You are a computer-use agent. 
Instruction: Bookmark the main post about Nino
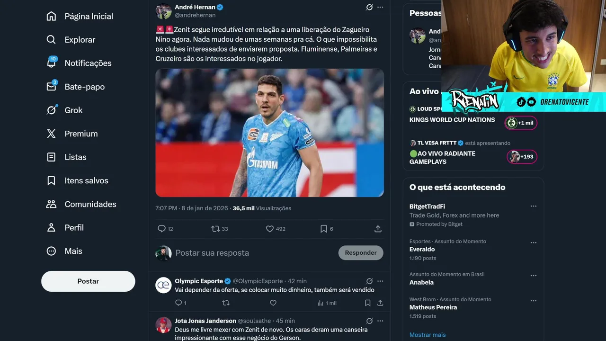[324, 229]
